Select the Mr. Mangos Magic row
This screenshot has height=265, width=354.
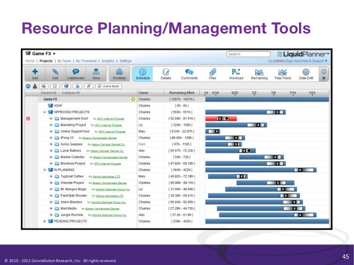[x=177, y=189]
